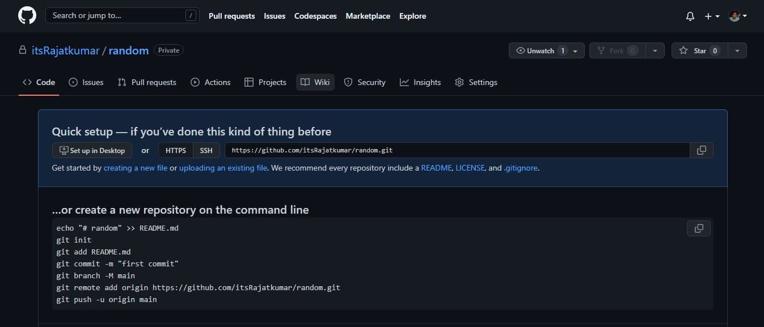Viewport: 764px width, 327px height.
Task: Switch to the Insights tab
Action: [x=420, y=82]
